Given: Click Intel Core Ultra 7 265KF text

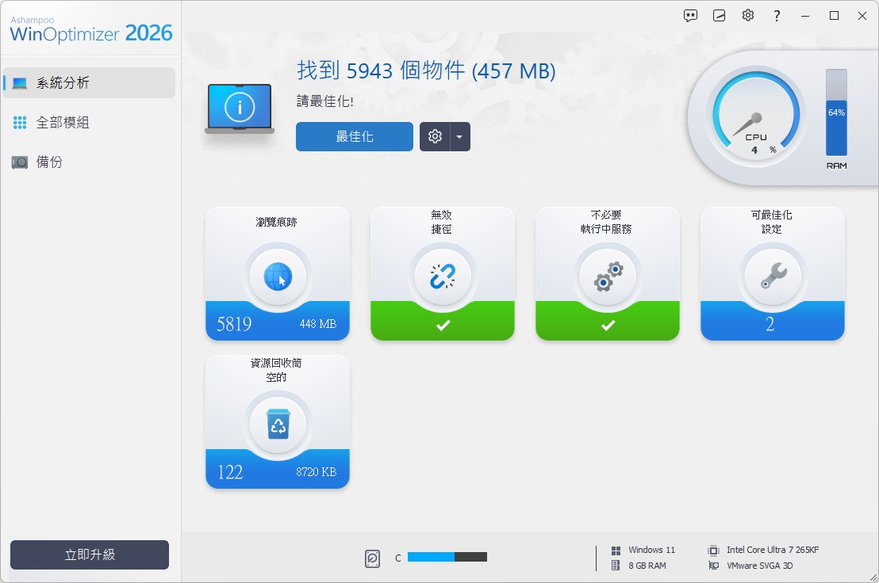Looking at the screenshot, I should click(773, 550).
